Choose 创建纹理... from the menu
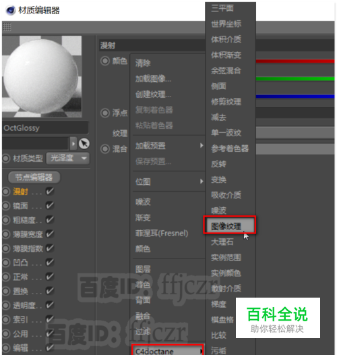 click(x=153, y=94)
